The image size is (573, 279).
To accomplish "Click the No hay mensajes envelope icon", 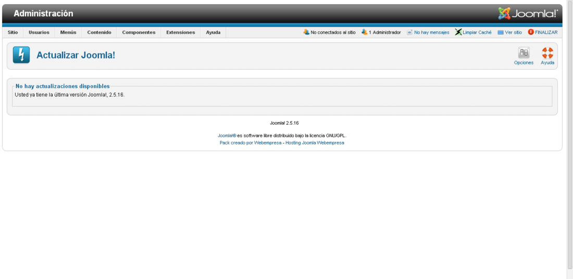I will click(x=410, y=32).
